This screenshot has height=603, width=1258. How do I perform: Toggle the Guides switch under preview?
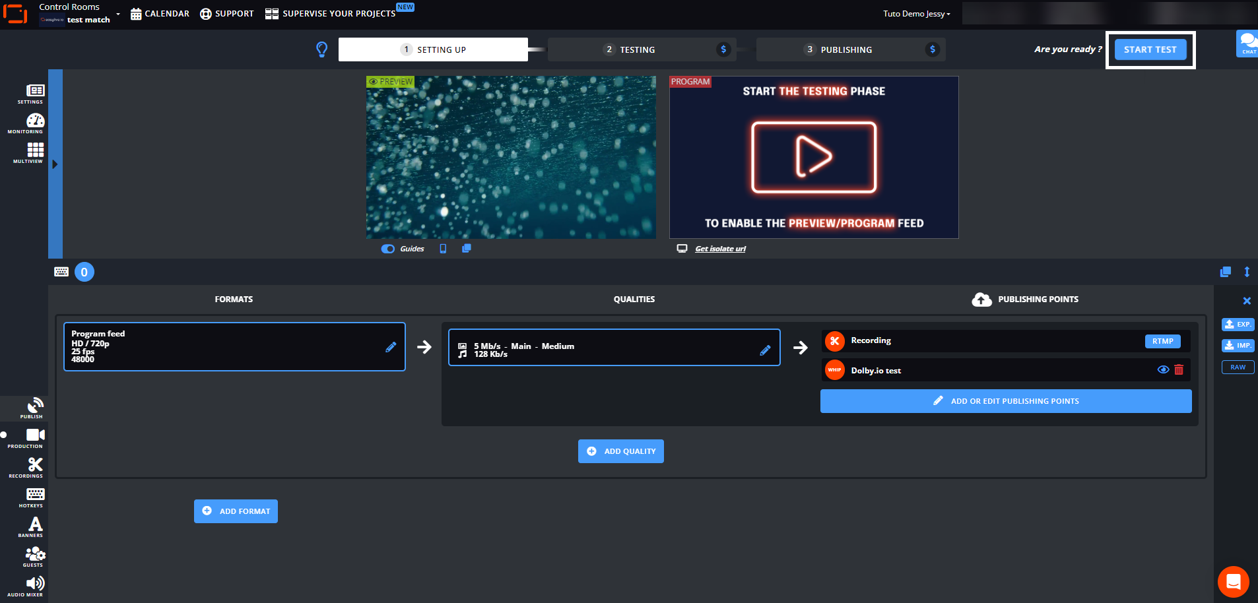coord(388,249)
